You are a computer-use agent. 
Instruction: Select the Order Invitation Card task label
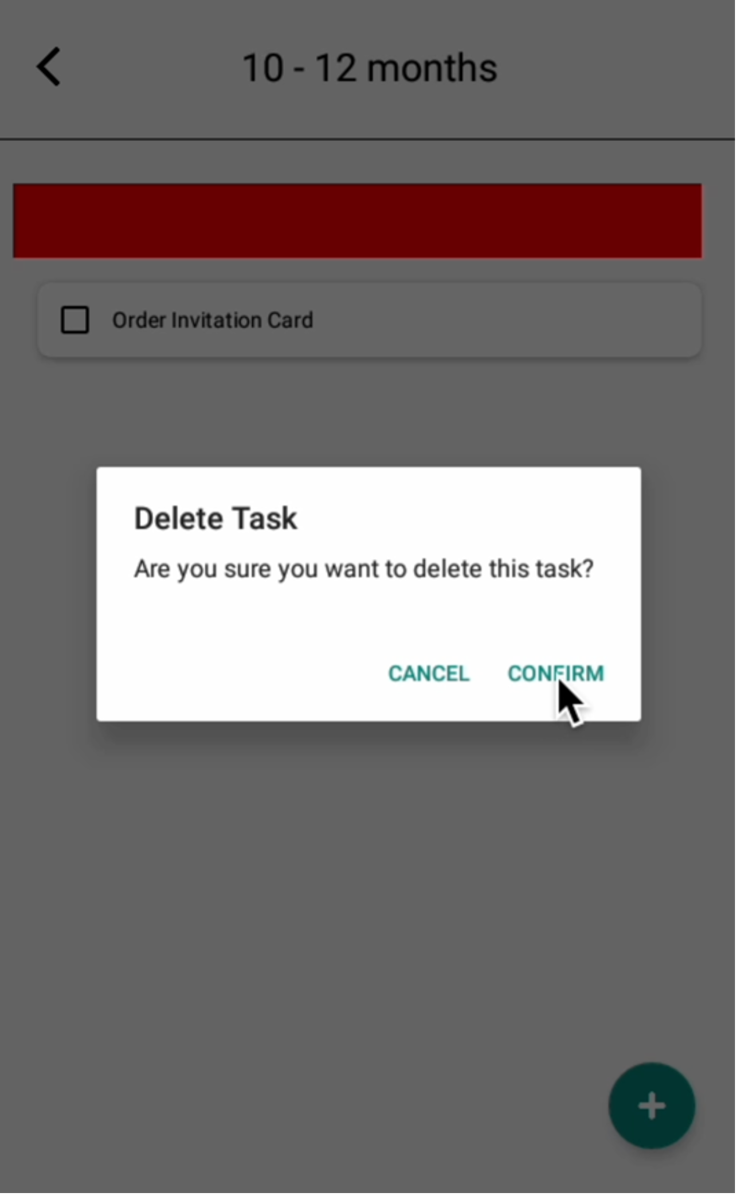point(213,320)
